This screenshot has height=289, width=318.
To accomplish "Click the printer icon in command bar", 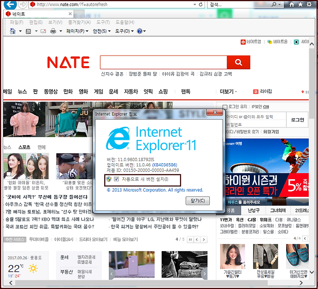I will tap(53, 31).
